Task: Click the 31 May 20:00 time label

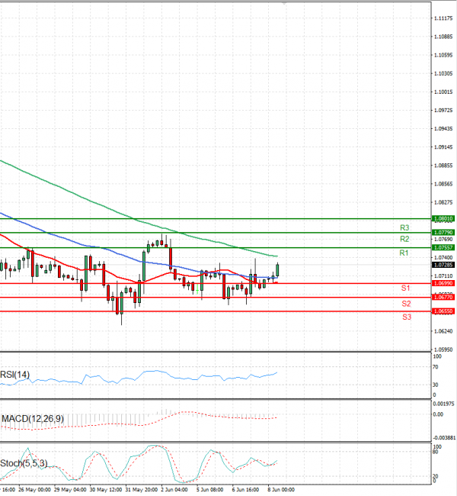Action: click(x=142, y=490)
